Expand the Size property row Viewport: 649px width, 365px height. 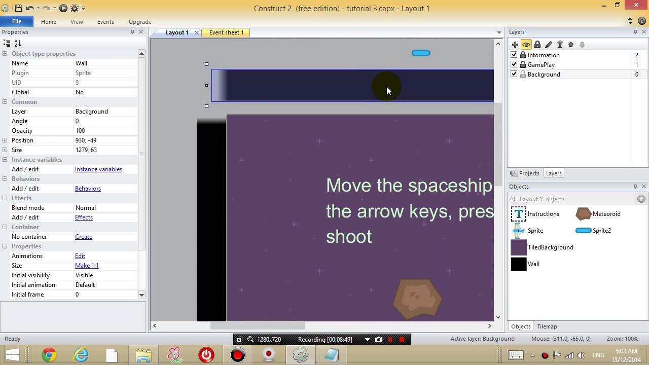[x=5, y=150]
